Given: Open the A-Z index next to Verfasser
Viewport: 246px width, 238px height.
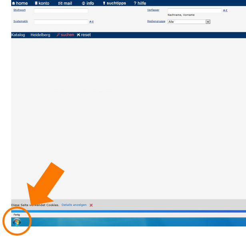Looking at the screenshot, I should (225, 10).
